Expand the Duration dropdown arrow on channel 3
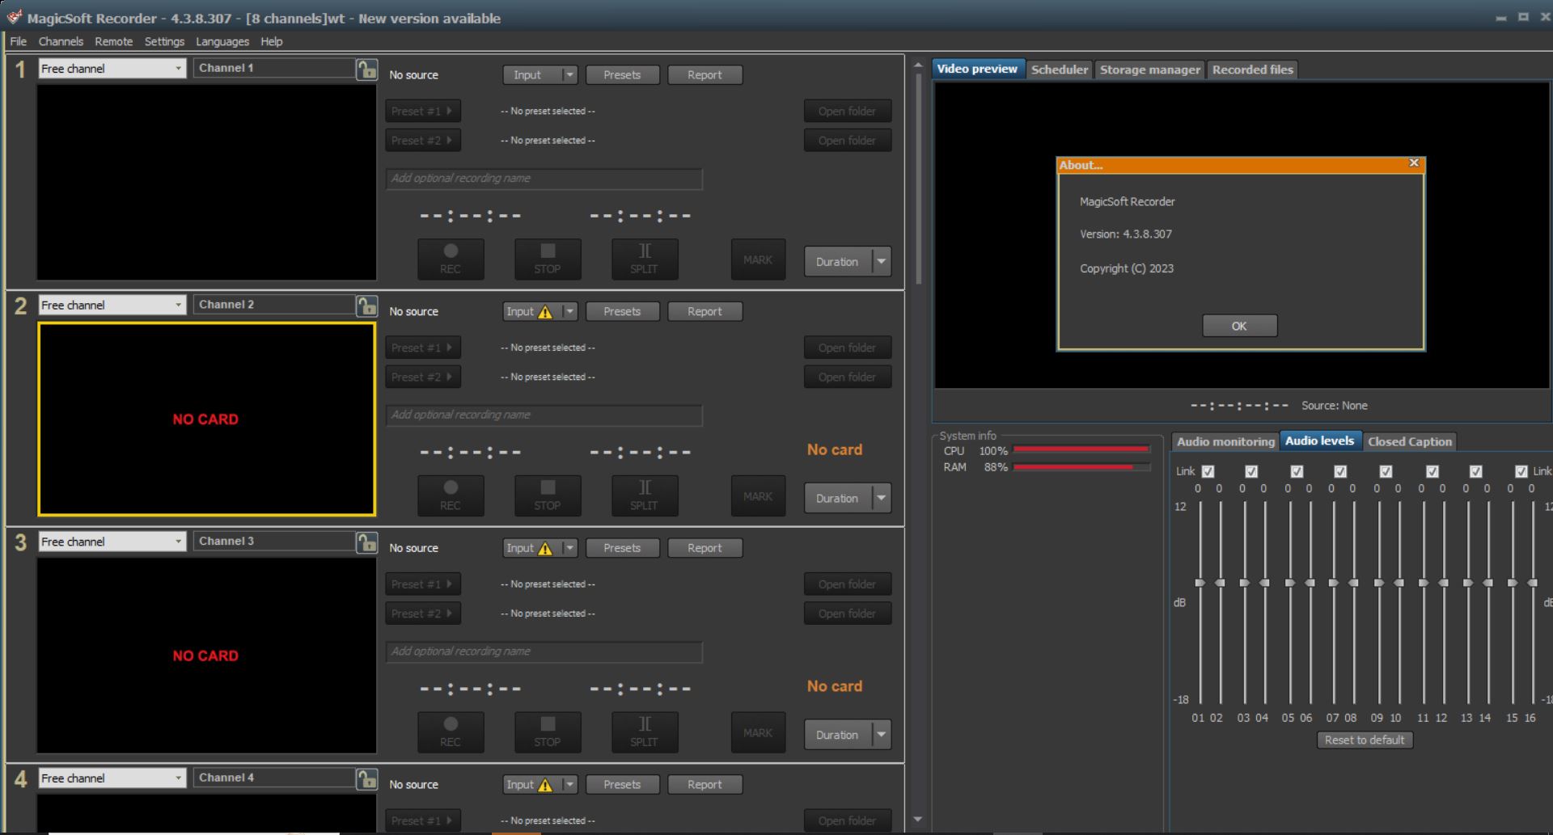Screen dimensions: 1553x835 (x=882, y=736)
